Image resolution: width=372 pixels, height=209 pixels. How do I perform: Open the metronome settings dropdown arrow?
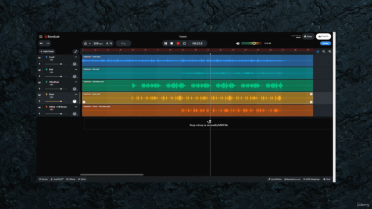(90, 44)
